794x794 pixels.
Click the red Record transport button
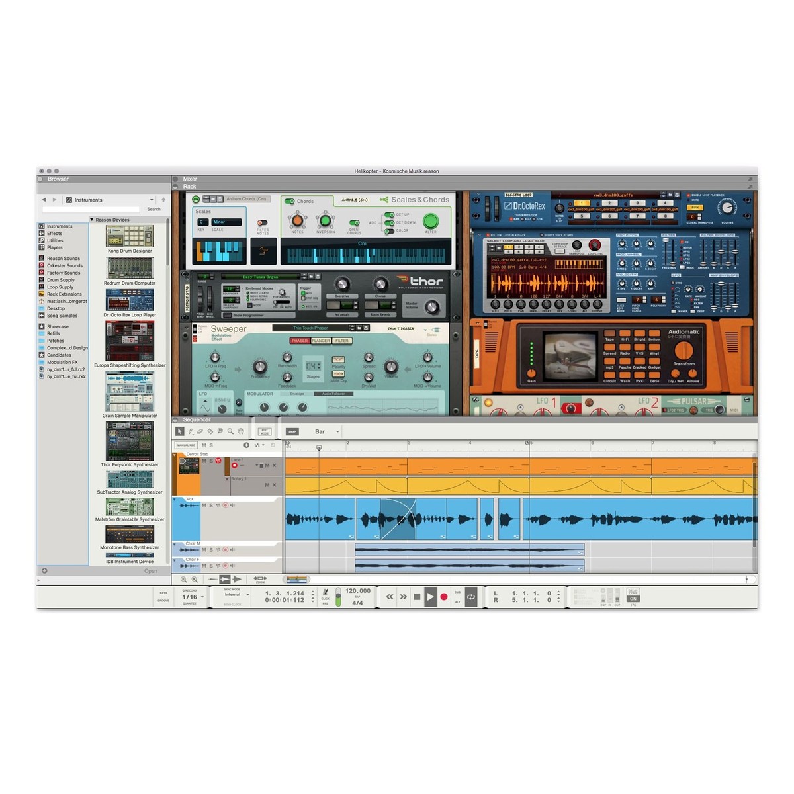coord(444,597)
